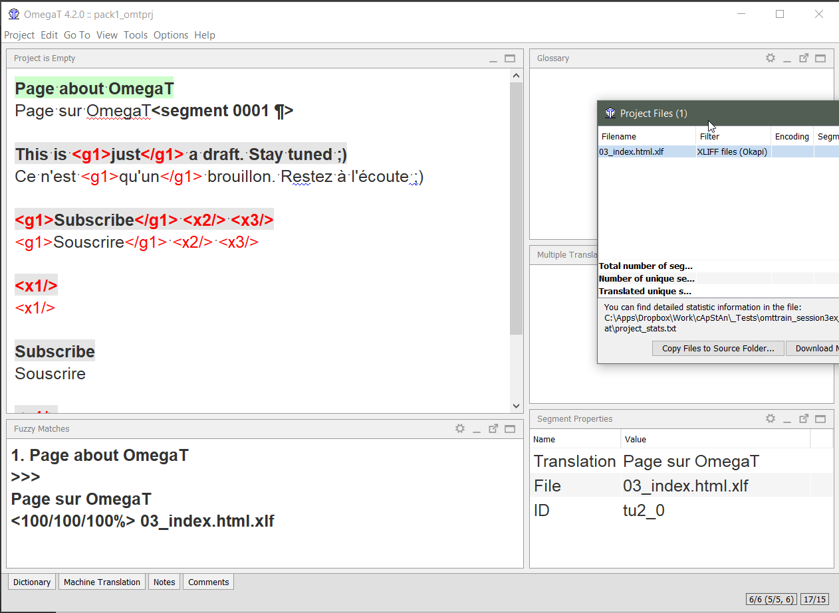Open the Options menu
Image resolution: width=839 pixels, height=613 pixels.
(171, 35)
